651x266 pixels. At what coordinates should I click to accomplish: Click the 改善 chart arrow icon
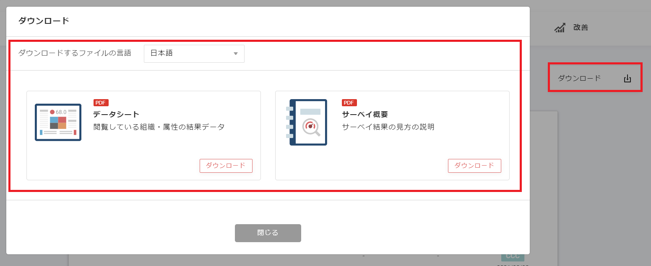click(560, 28)
